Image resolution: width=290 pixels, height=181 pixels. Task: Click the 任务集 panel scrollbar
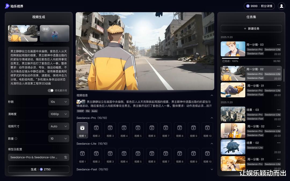click(x=284, y=75)
